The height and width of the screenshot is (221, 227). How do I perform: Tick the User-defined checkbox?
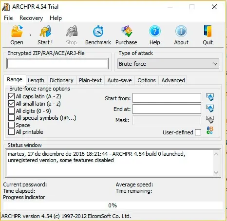(x=198, y=132)
